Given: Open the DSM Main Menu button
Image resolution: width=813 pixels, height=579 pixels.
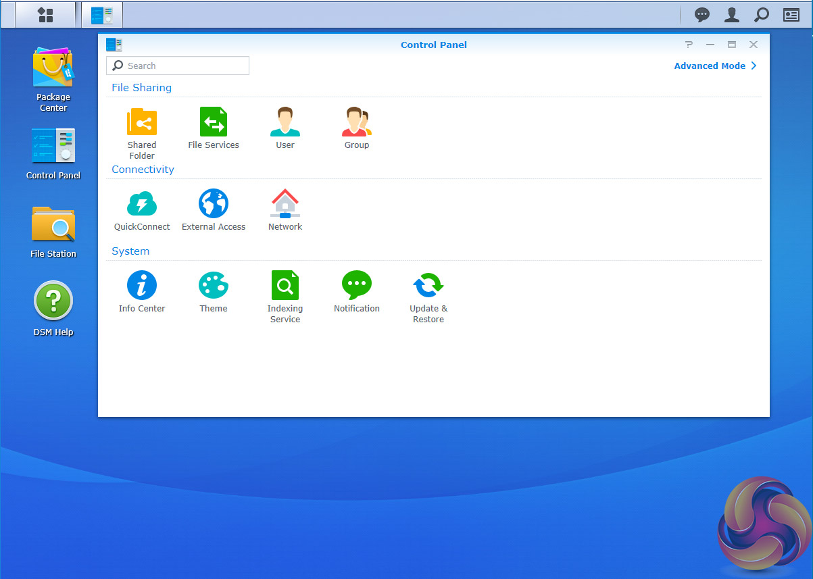Looking at the screenshot, I should click(x=45, y=15).
